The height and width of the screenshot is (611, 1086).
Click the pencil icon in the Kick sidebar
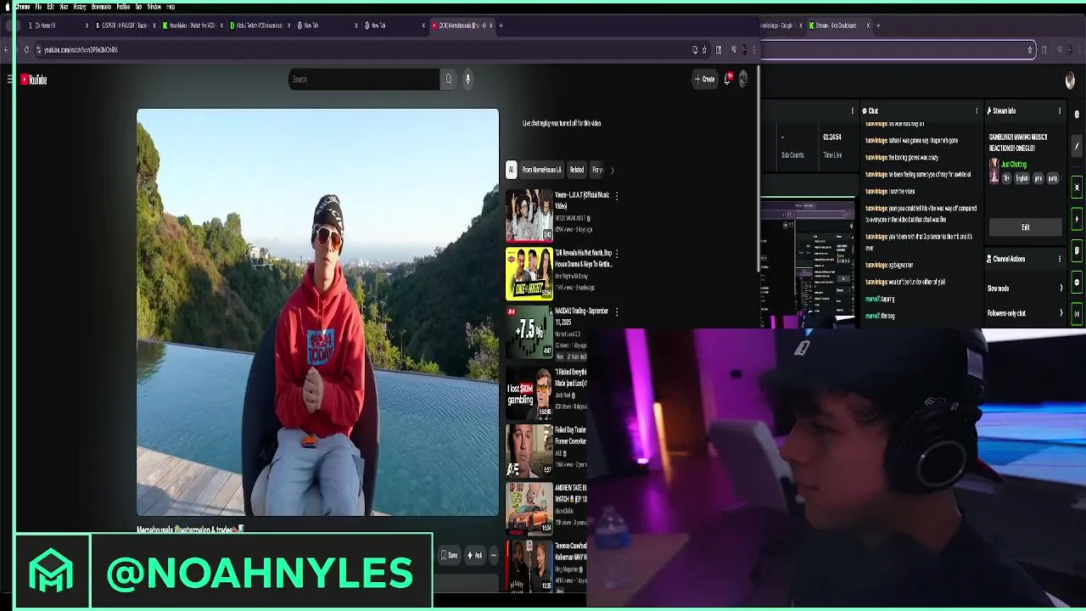pos(1077,146)
